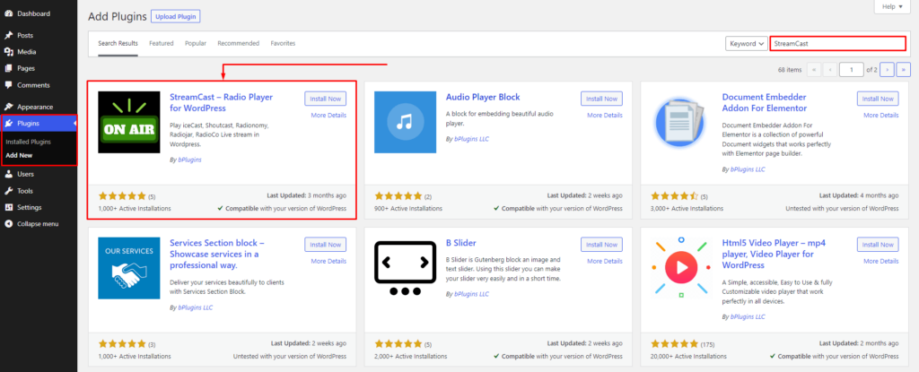Screen dimensions: 919x372
Task: Open StreamCast – Radio Player title link
Action: pos(221,102)
